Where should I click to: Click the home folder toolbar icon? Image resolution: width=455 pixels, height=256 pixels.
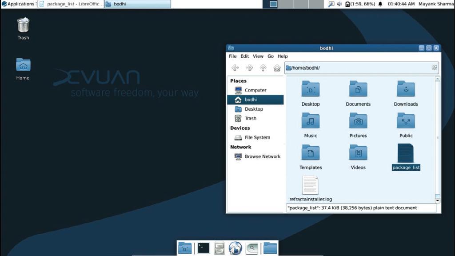pyautogui.click(x=277, y=68)
